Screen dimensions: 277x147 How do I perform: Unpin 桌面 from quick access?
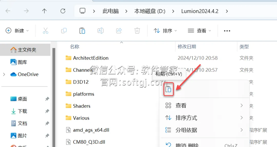click(x=47, y=99)
